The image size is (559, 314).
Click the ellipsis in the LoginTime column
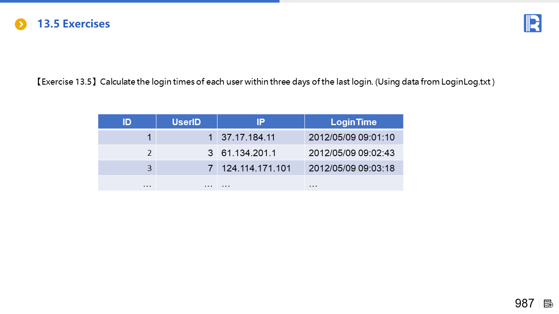point(313,184)
